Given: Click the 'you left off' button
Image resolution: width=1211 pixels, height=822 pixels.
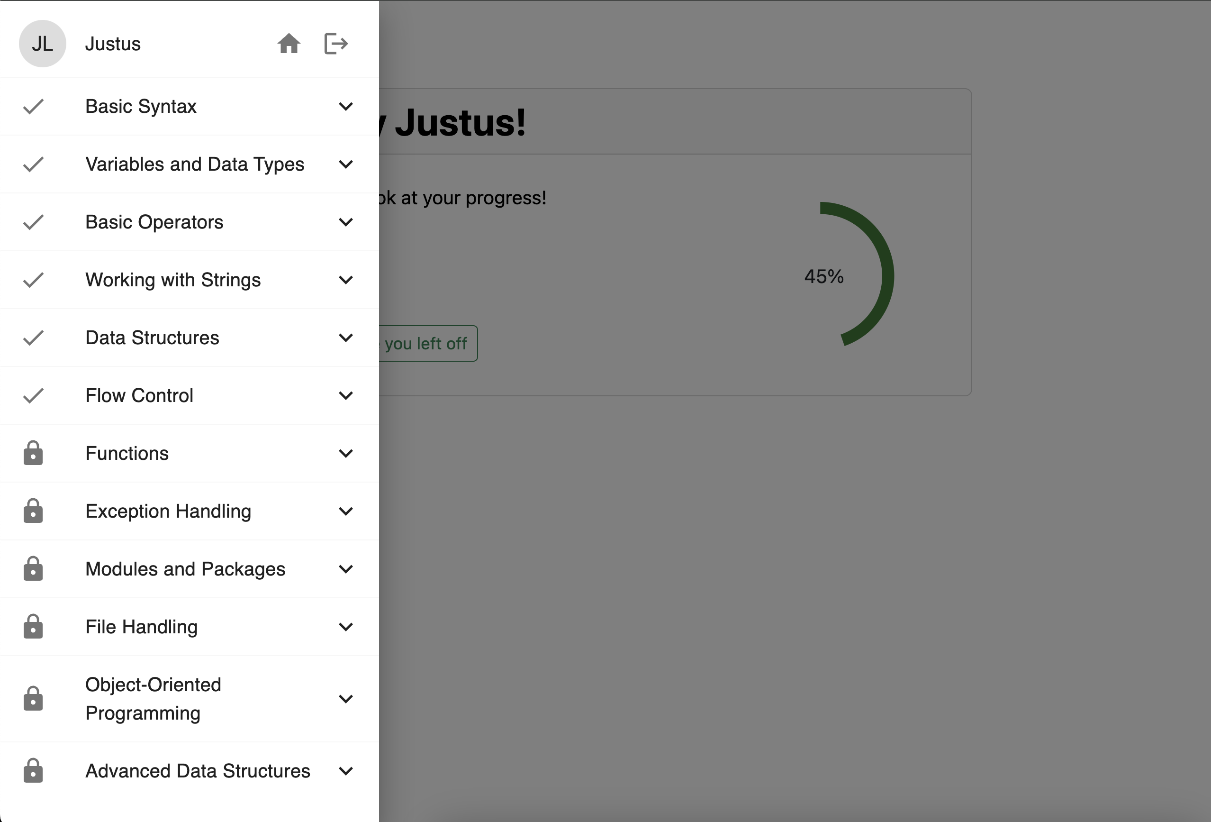Looking at the screenshot, I should coord(427,344).
